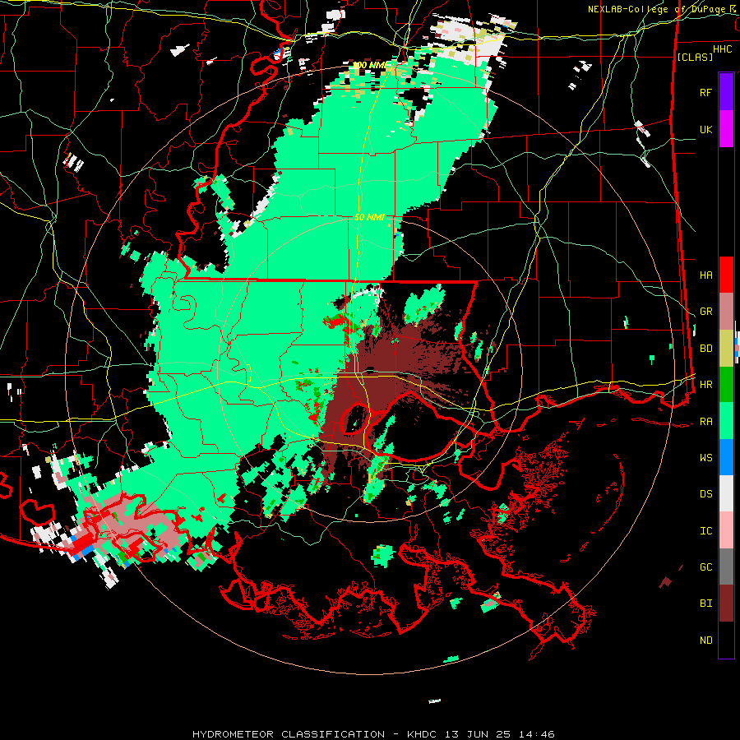
Task: Click the 100 NMI range ring label
Action: coord(368,65)
